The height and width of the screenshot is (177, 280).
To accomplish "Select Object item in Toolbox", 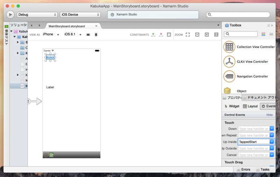I will [235, 91].
